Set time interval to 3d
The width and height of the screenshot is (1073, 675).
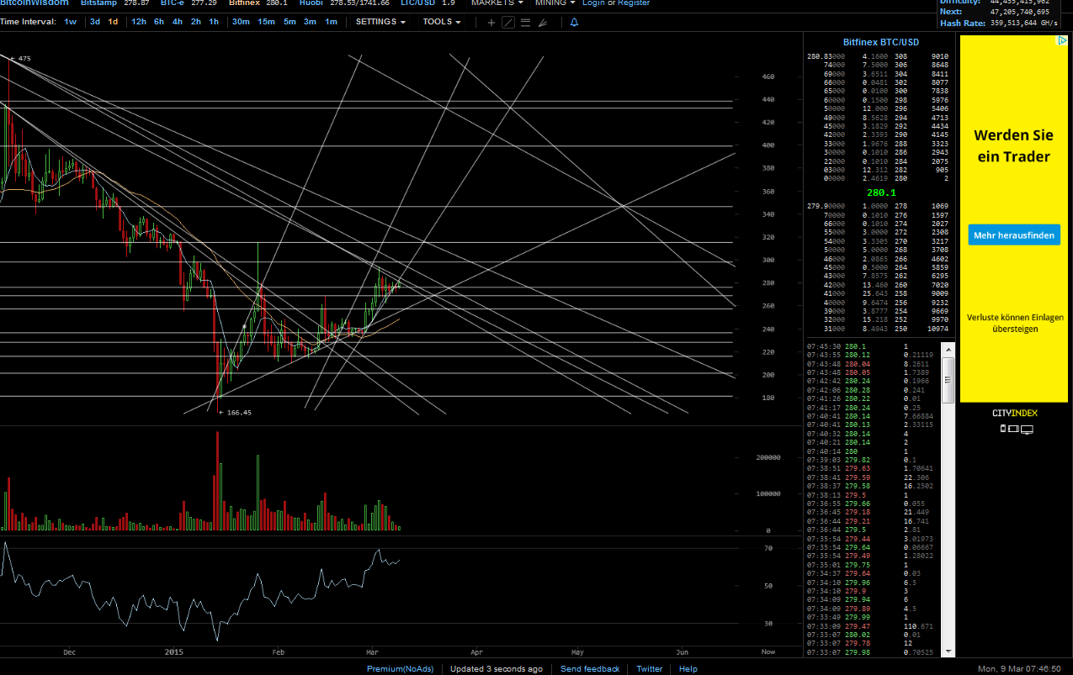click(x=95, y=22)
